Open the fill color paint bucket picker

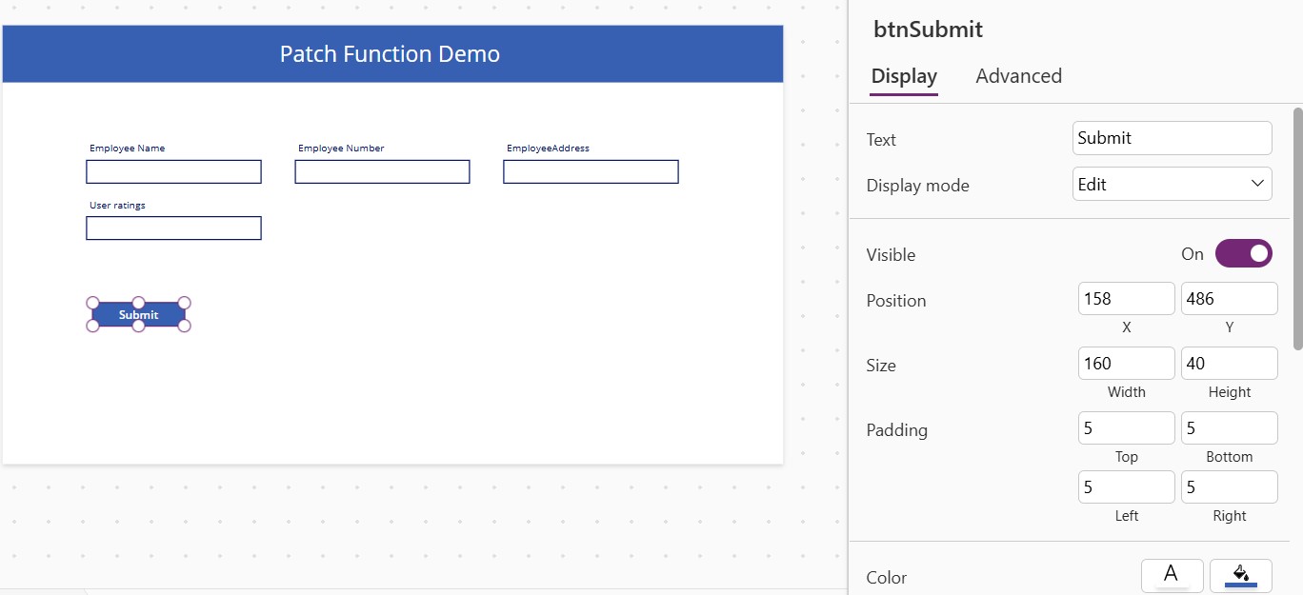pyautogui.click(x=1240, y=575)
